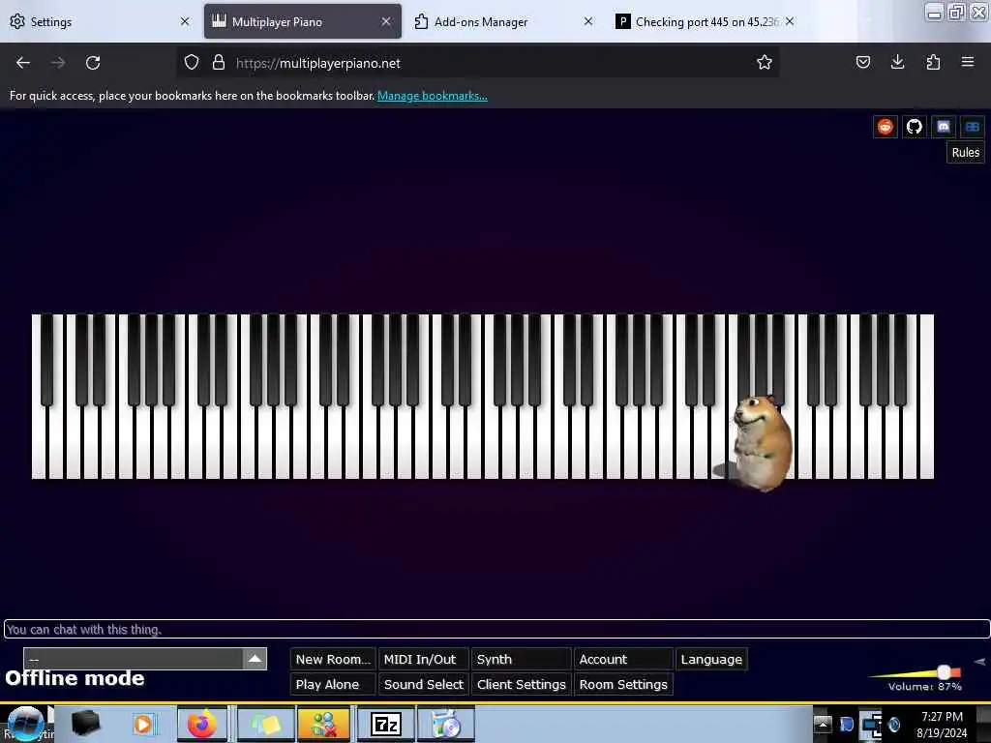Viewport: 991px width, 743px height.
Task: Click the New Room button
Action: (333, 659)
